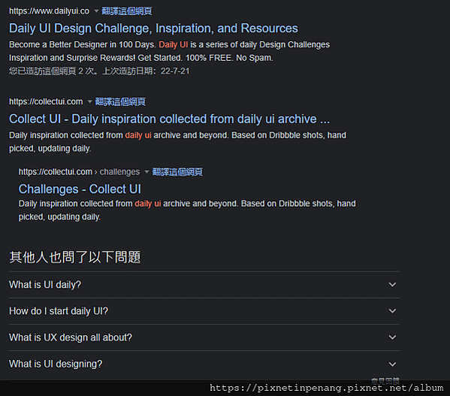Image resolution: width=450 pixels, height=396 pixels.
Task: Expand the "What is UI designing?" question
Action: click(x=204, y=364)
